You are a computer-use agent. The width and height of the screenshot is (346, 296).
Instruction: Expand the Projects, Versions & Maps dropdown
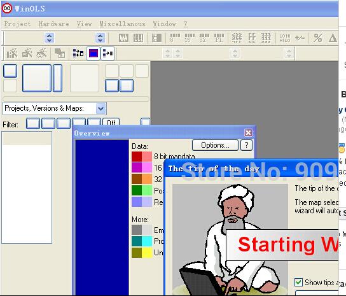101,108
